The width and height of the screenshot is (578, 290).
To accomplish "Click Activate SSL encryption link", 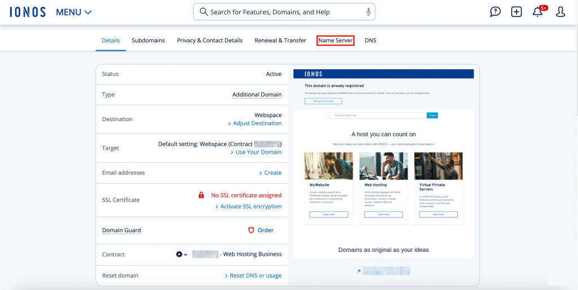I will pyautogui.click(x=251, y=207).
